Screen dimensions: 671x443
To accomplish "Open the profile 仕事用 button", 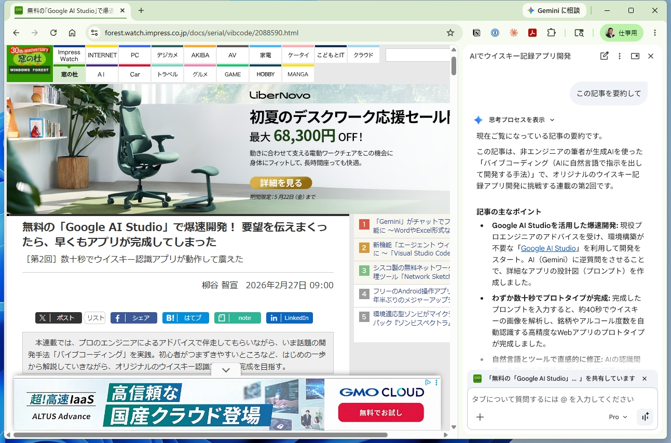I will pos(621,33).
